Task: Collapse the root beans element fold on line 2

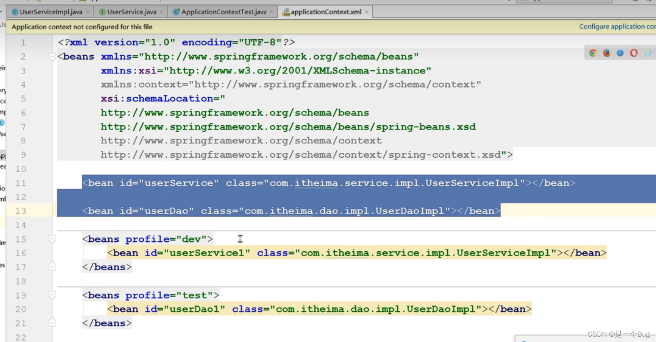Action: (52, 57)
